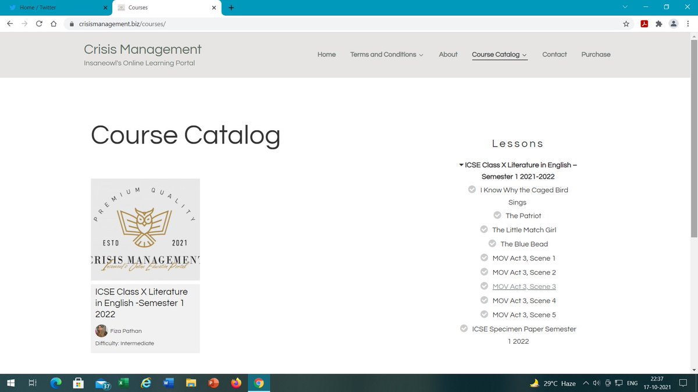Open the Adobe Acrobat extension icon
Screen dimensions: 698x392
(x=644, y=24)
